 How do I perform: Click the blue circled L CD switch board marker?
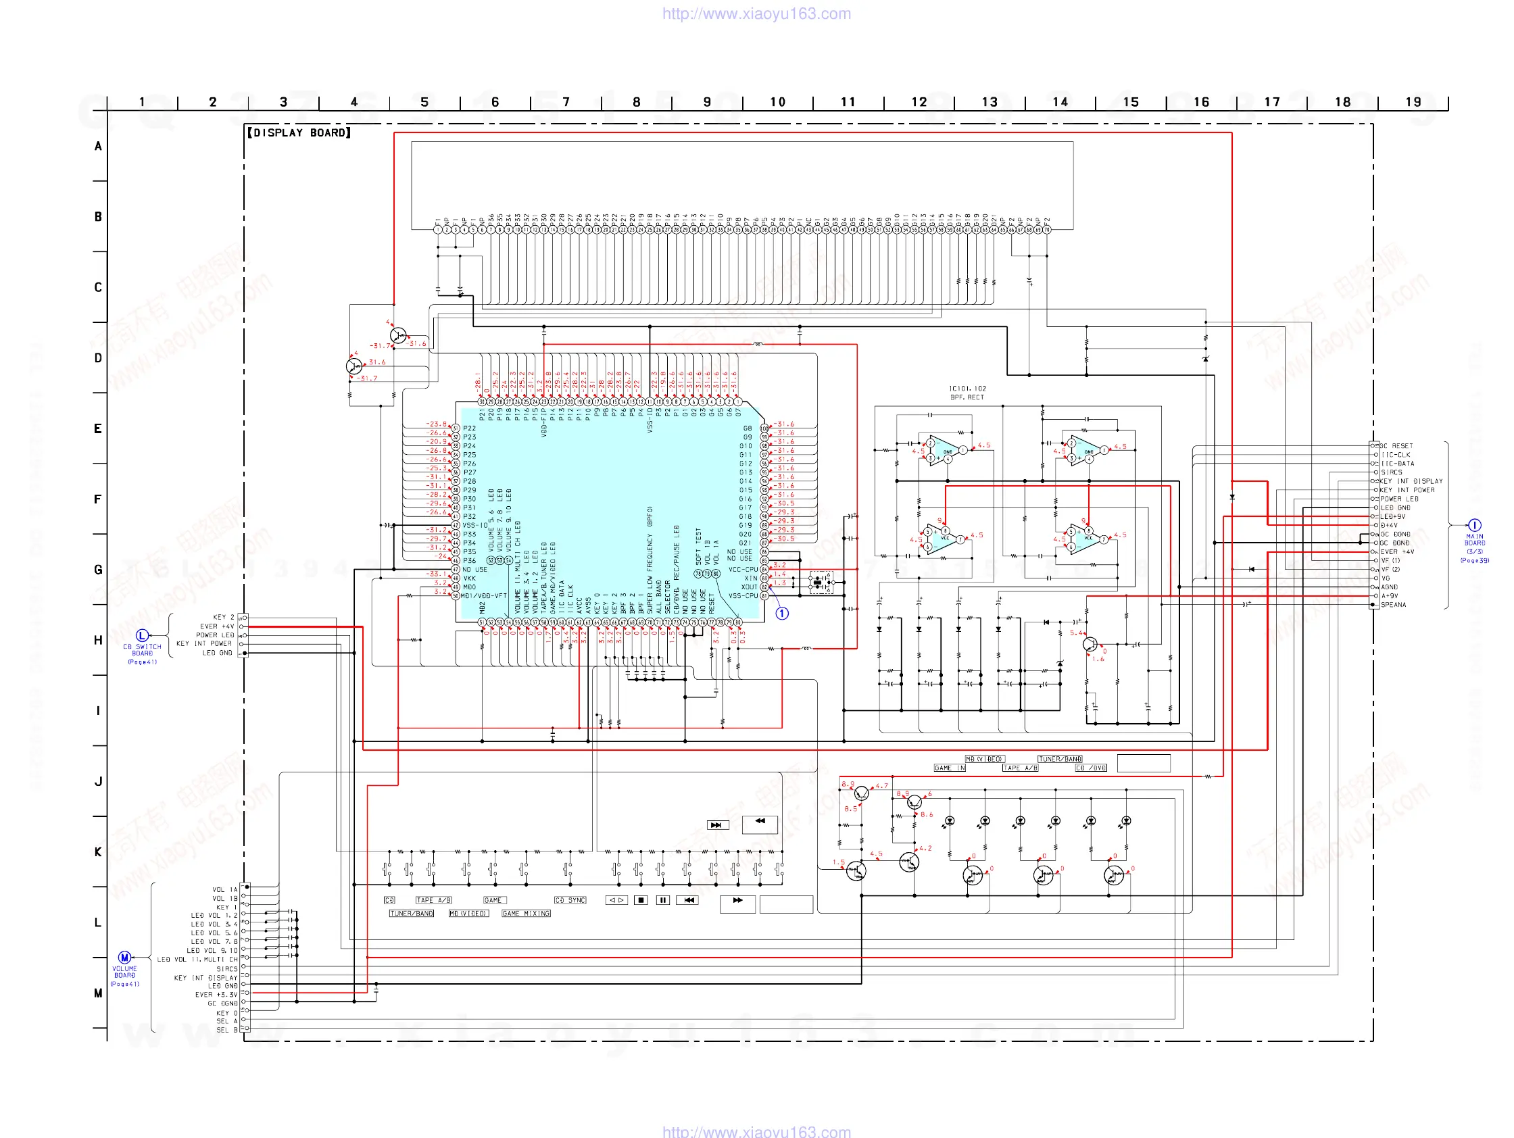(x=142, y=635)
